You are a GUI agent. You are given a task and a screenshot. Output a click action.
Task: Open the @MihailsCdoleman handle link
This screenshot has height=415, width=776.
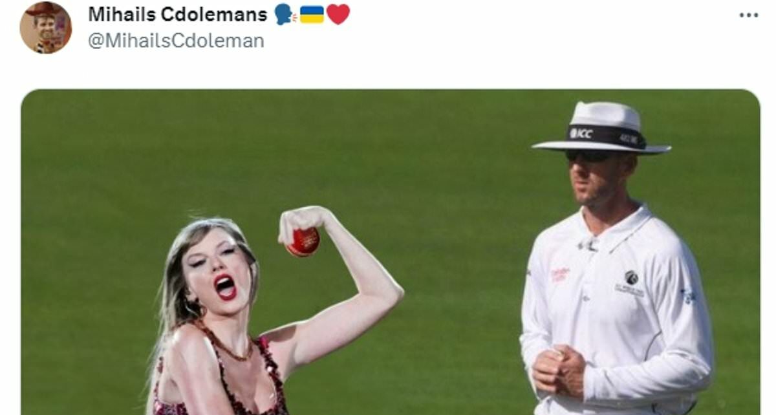pyautogui.click(x=176, y=41)
